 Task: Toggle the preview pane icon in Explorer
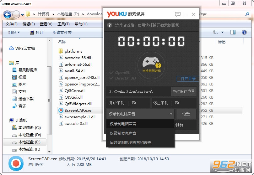click(233, 32)
